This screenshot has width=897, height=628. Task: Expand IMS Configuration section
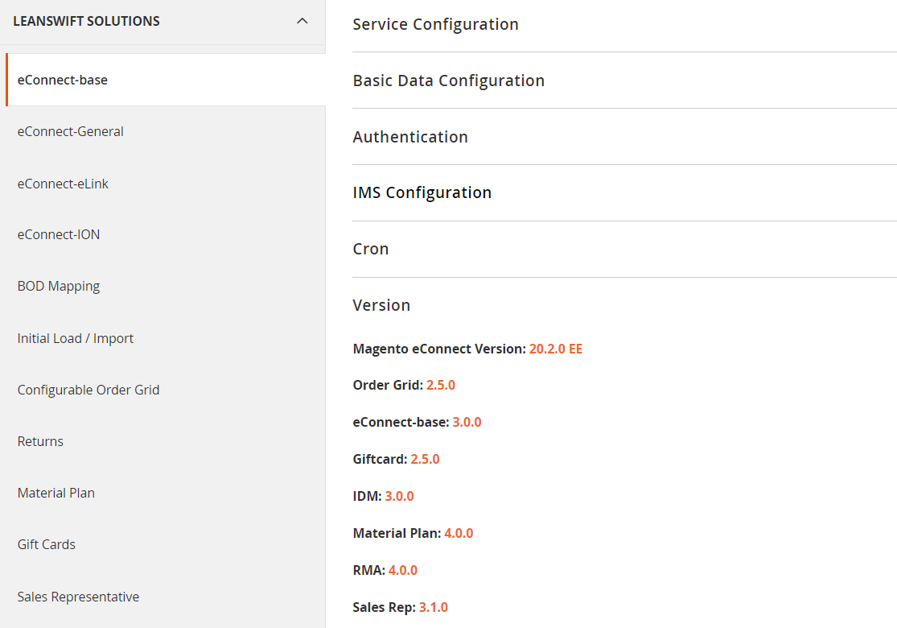click(422, 193)
